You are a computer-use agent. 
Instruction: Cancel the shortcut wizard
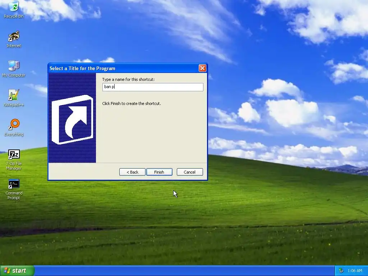(190, 172)
